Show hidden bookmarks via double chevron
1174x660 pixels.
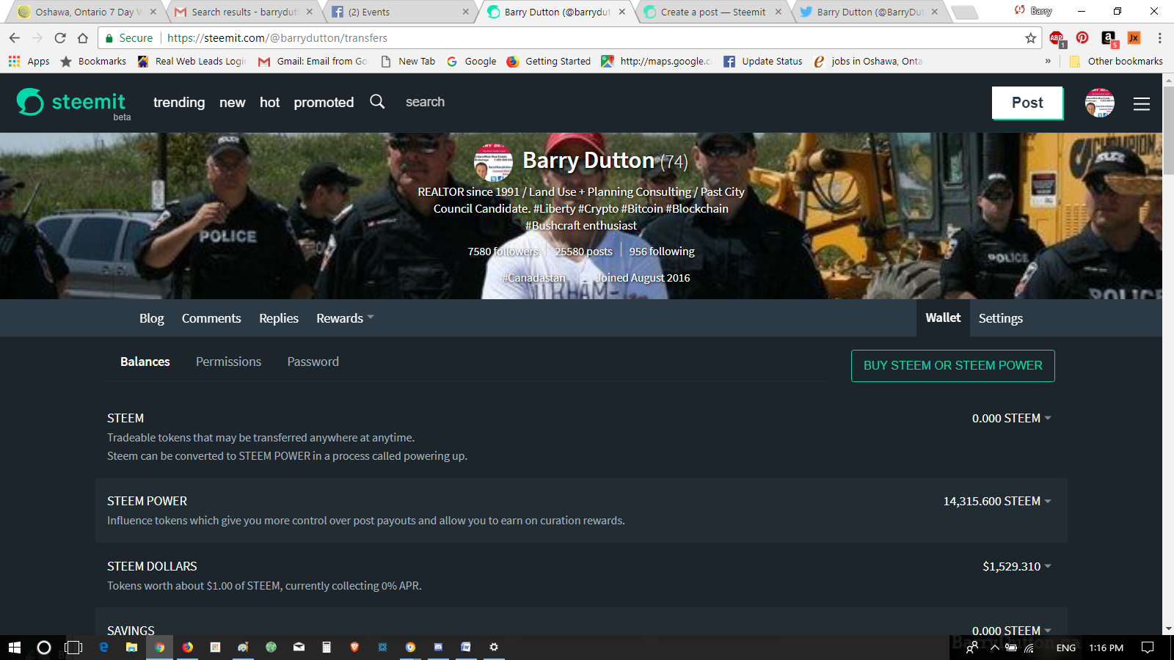coord(1048,62)
